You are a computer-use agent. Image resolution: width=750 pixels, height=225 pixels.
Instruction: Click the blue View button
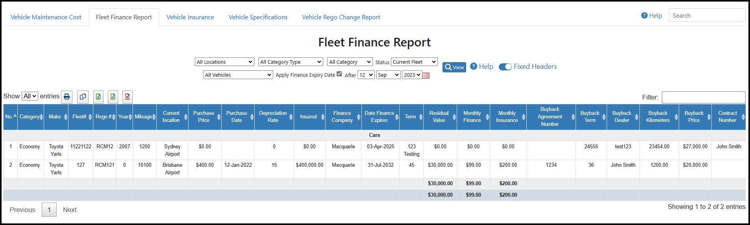coord(454,67)
